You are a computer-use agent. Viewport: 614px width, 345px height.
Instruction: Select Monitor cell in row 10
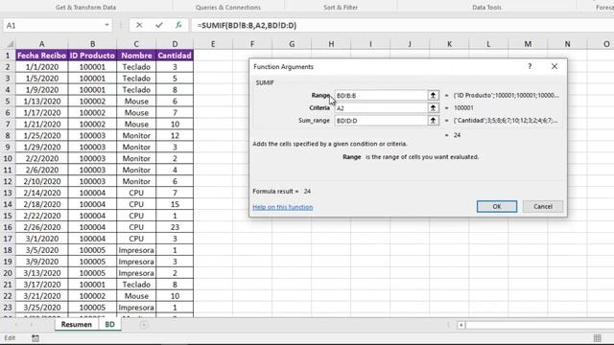(136, 158)
